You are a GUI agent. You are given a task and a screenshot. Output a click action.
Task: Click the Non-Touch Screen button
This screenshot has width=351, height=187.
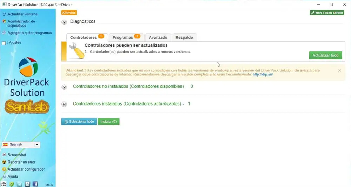327,13
